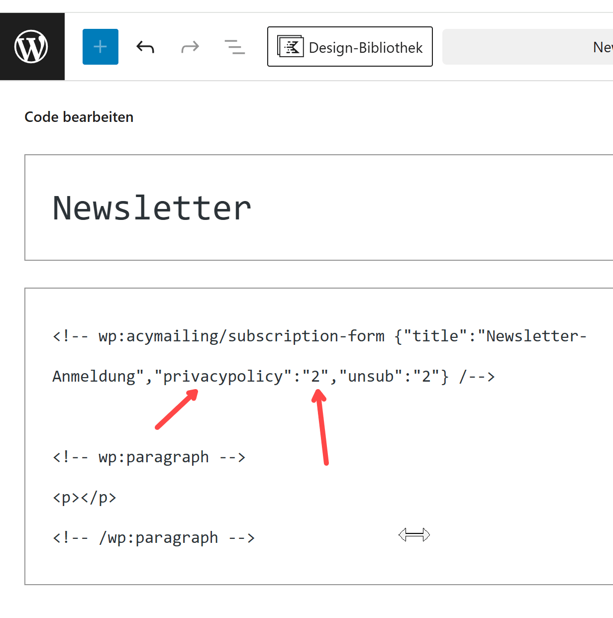Click the closing /wp:paragraph comment line
This screenshot has height=618, width=613.
tap(153, 537)
